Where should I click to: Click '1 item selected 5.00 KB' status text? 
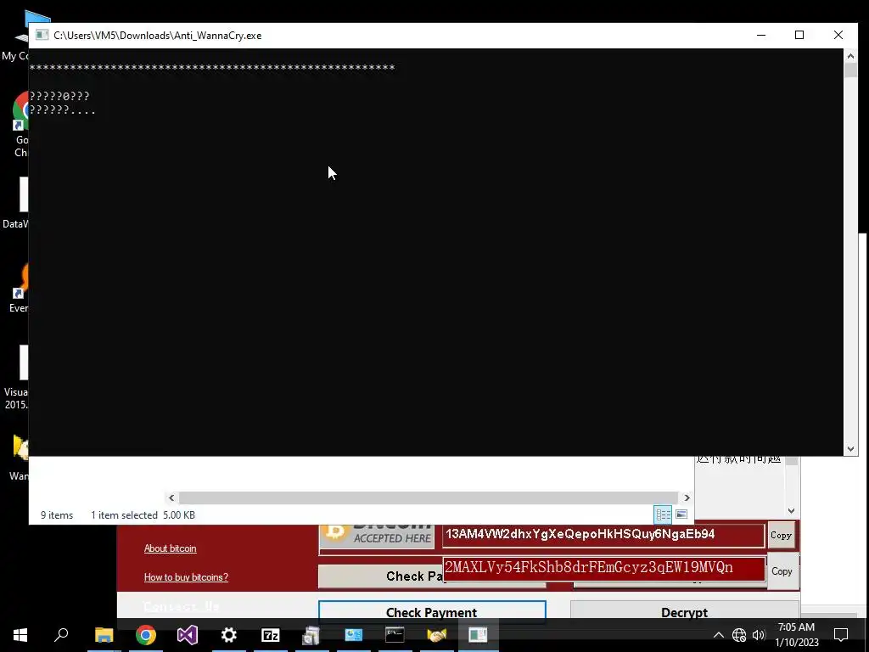tap(143, 515)
